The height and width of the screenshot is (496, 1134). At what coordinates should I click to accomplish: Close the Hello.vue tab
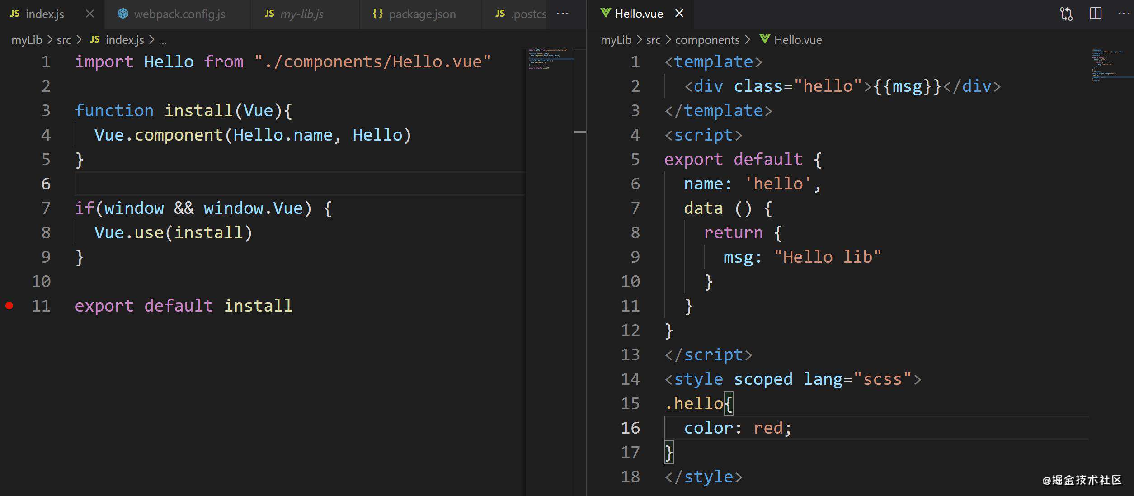679,14
